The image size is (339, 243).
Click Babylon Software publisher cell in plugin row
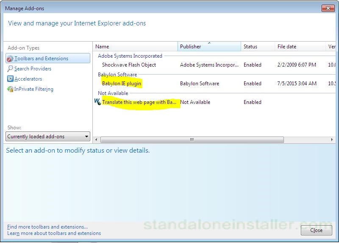click(x=200, y=83)
